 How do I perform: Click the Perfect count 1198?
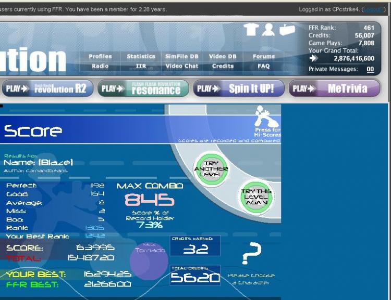click(97, 185)
